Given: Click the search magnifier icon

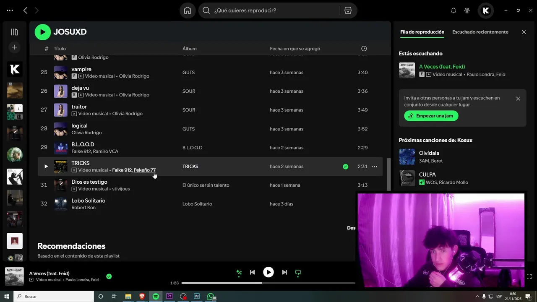Looking at the screenshot, I should point(206,10).
